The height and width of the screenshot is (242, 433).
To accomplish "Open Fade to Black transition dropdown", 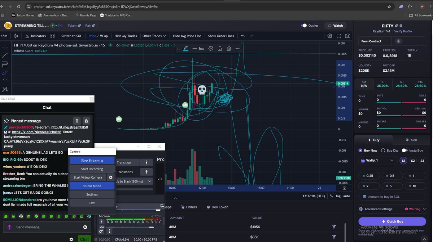I will pyautogui.click(x=134, y=181).
